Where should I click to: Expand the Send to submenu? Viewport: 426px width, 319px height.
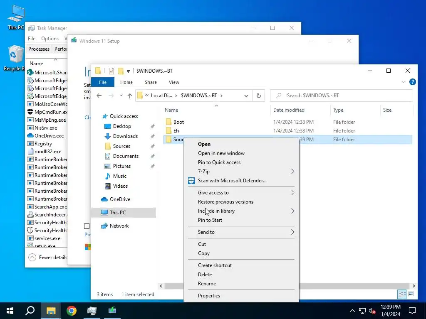tap(292, 232)
